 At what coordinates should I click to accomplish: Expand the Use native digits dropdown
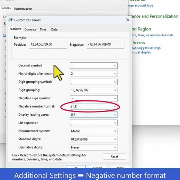(94, 147)
